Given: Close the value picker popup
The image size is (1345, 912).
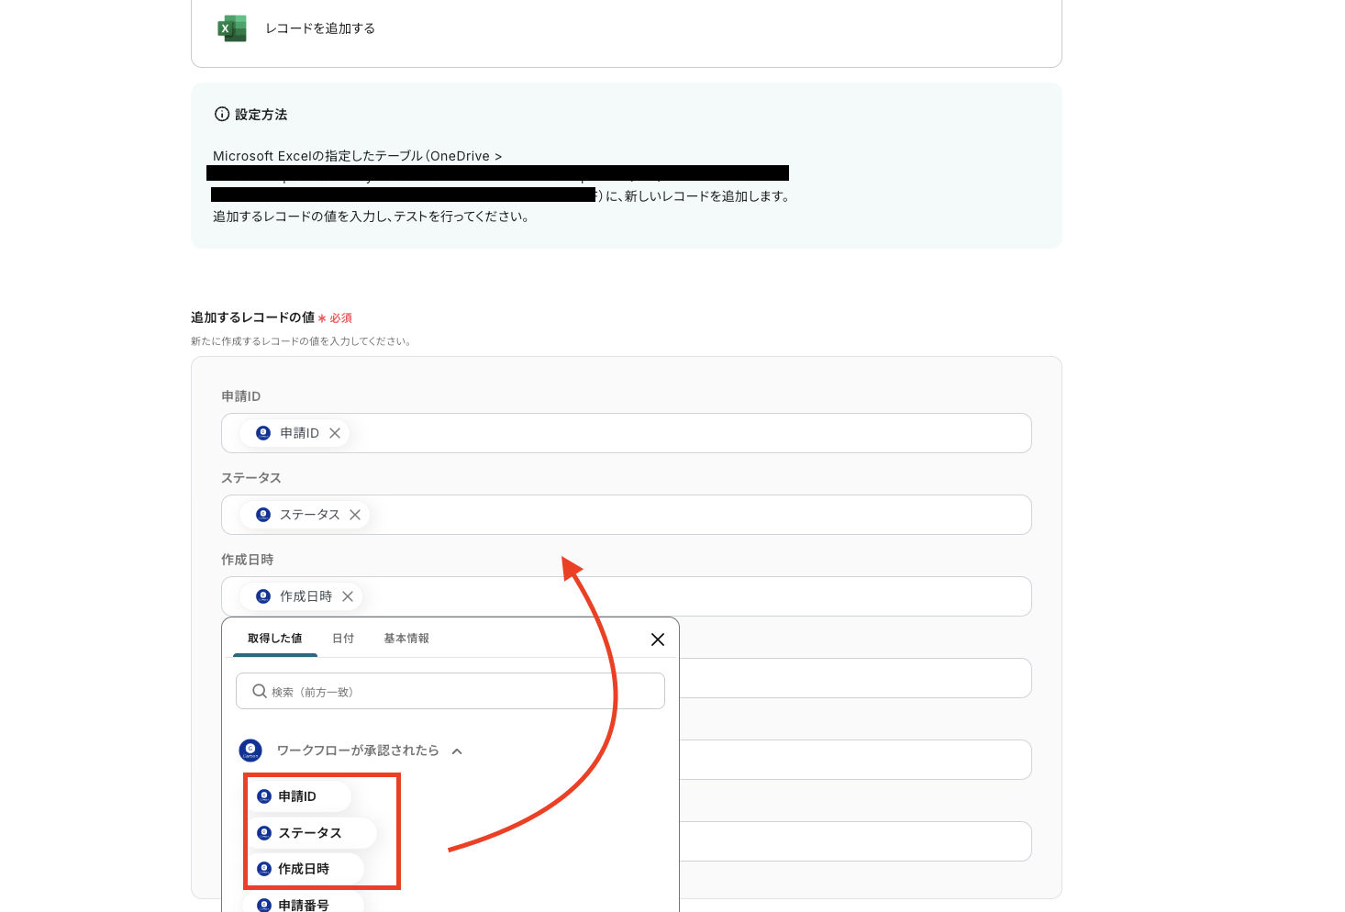Looking at the screenshot, I should [x=658, y=640].
